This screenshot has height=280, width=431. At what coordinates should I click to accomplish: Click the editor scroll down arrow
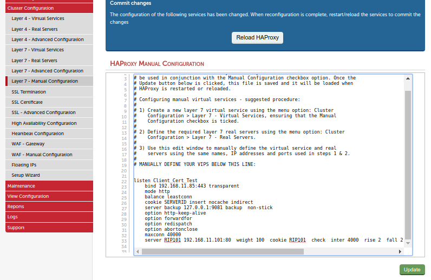pos(408,243)
